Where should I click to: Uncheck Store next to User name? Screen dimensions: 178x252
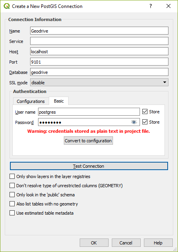pos(145,112)
